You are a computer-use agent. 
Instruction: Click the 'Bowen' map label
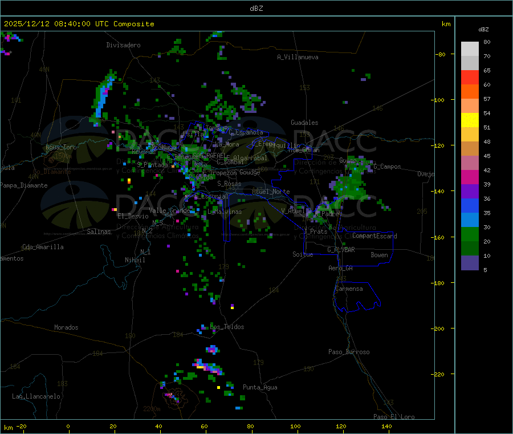pos(379,255)
